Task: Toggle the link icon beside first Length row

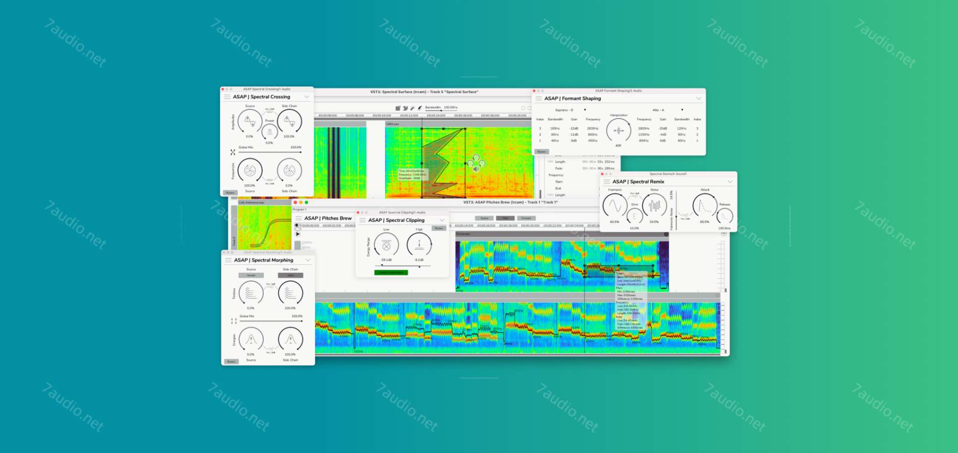Action: [x=551, y=162]
